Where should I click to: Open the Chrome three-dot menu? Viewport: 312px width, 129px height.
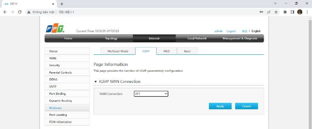coord(307,12)
